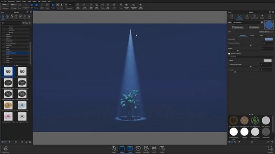Switch to Library Favorites tab

click(25, 17)
